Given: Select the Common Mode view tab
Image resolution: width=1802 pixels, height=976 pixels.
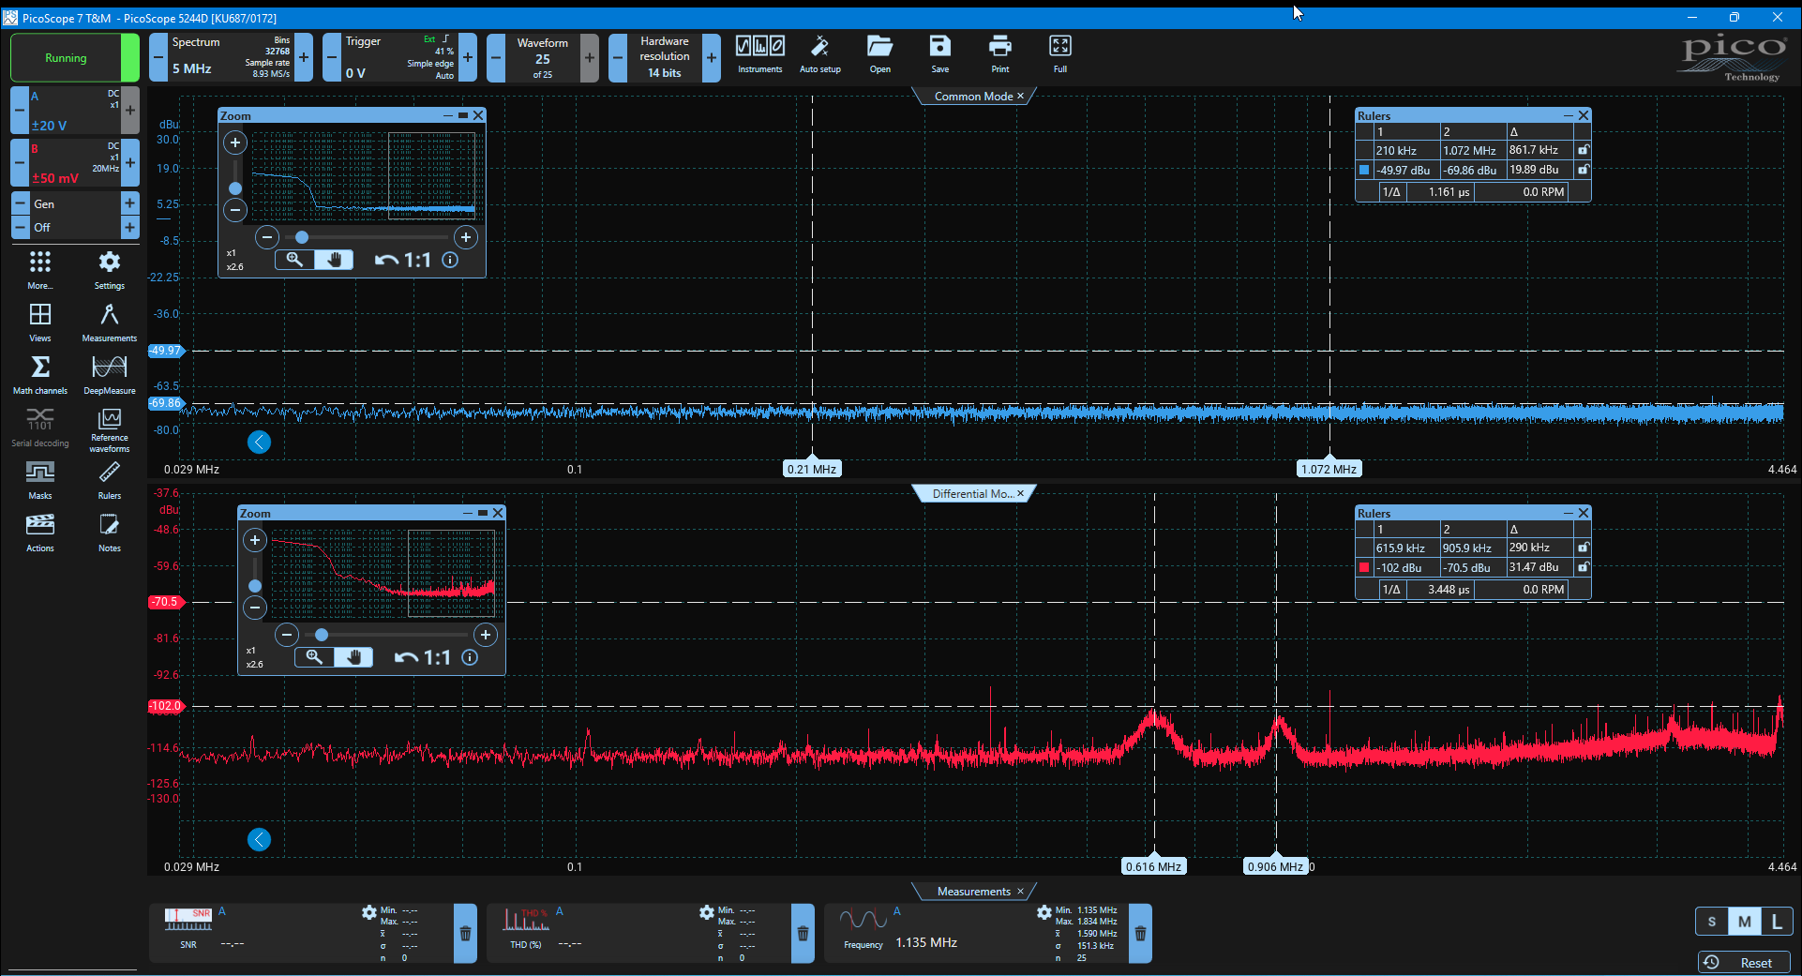Looking at the screenshot, I should [973, 97].
